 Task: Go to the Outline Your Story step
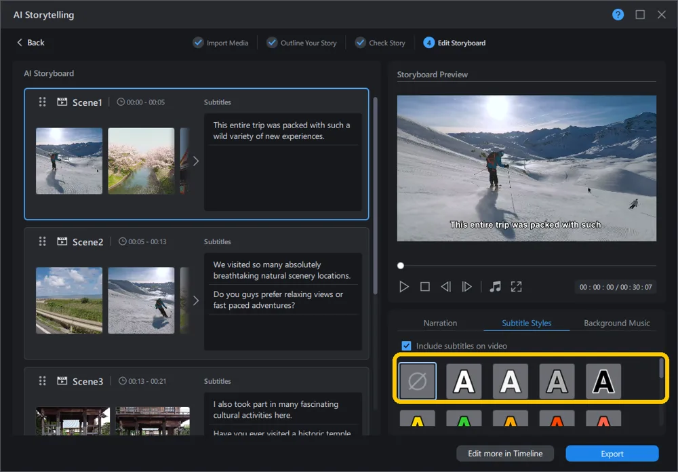[302, 43]
